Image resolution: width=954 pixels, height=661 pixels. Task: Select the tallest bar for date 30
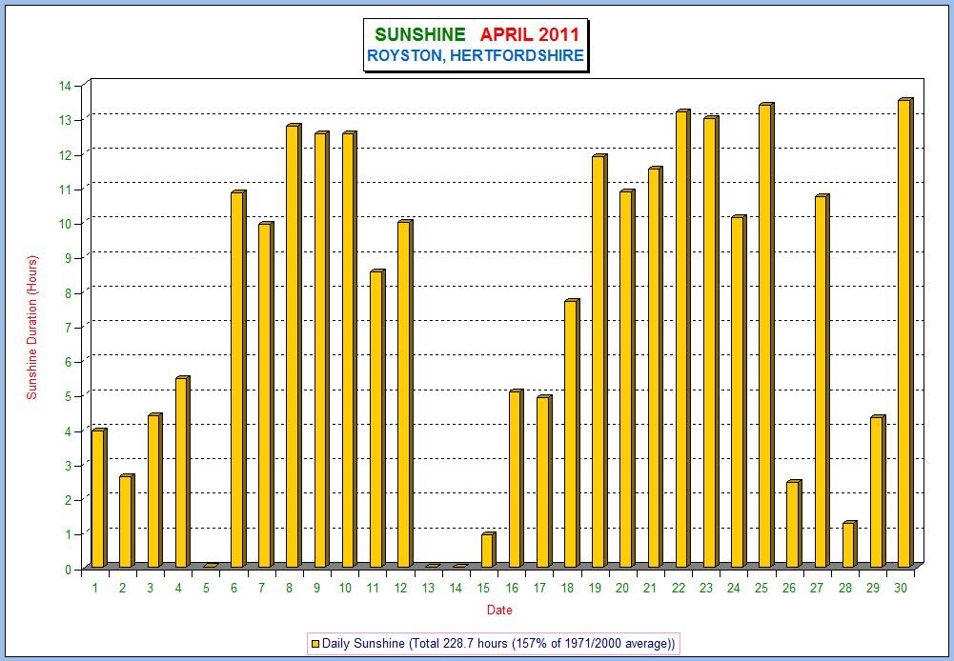905,332
